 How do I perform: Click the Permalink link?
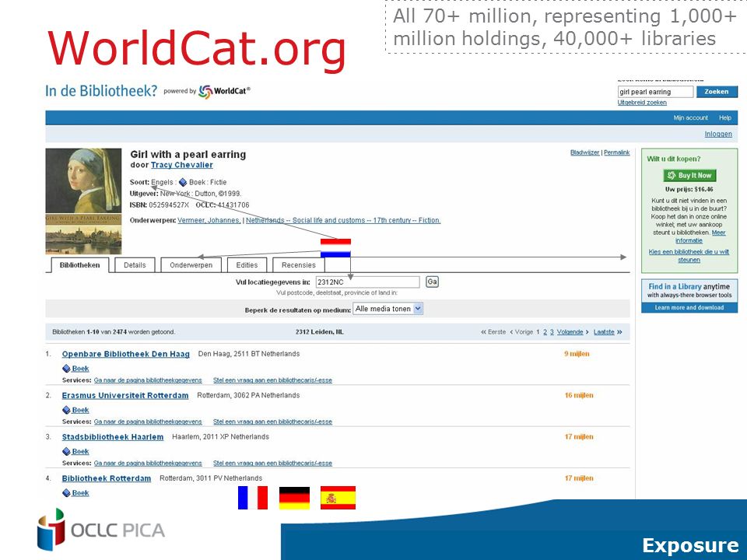click(617, 153)
